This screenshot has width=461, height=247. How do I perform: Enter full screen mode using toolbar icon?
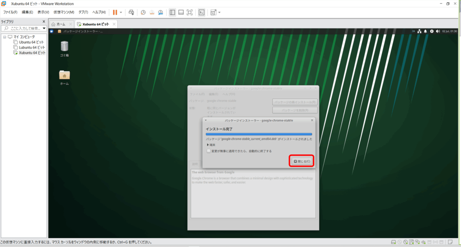[190, 12]
